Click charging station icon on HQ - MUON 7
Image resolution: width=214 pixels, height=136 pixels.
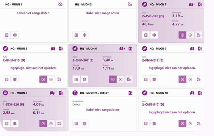pyautogui.click(x=199, y=48)
